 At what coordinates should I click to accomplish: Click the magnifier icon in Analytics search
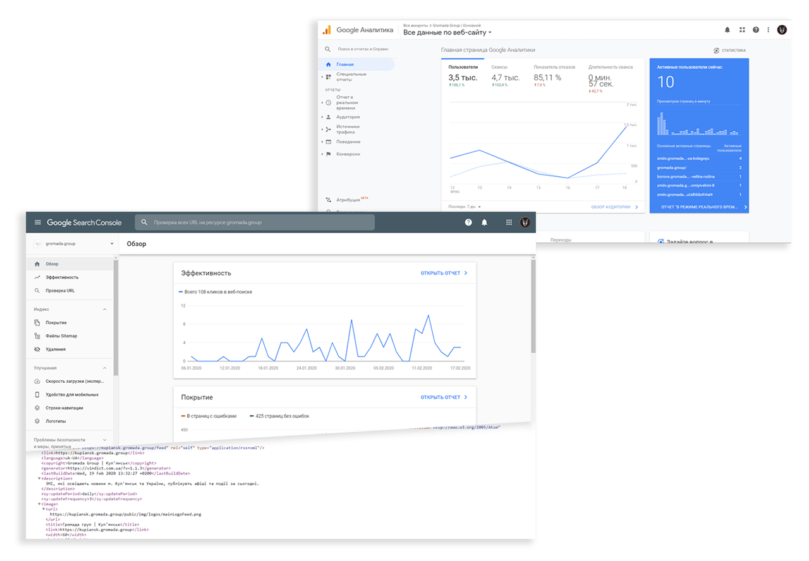point(327,49)
